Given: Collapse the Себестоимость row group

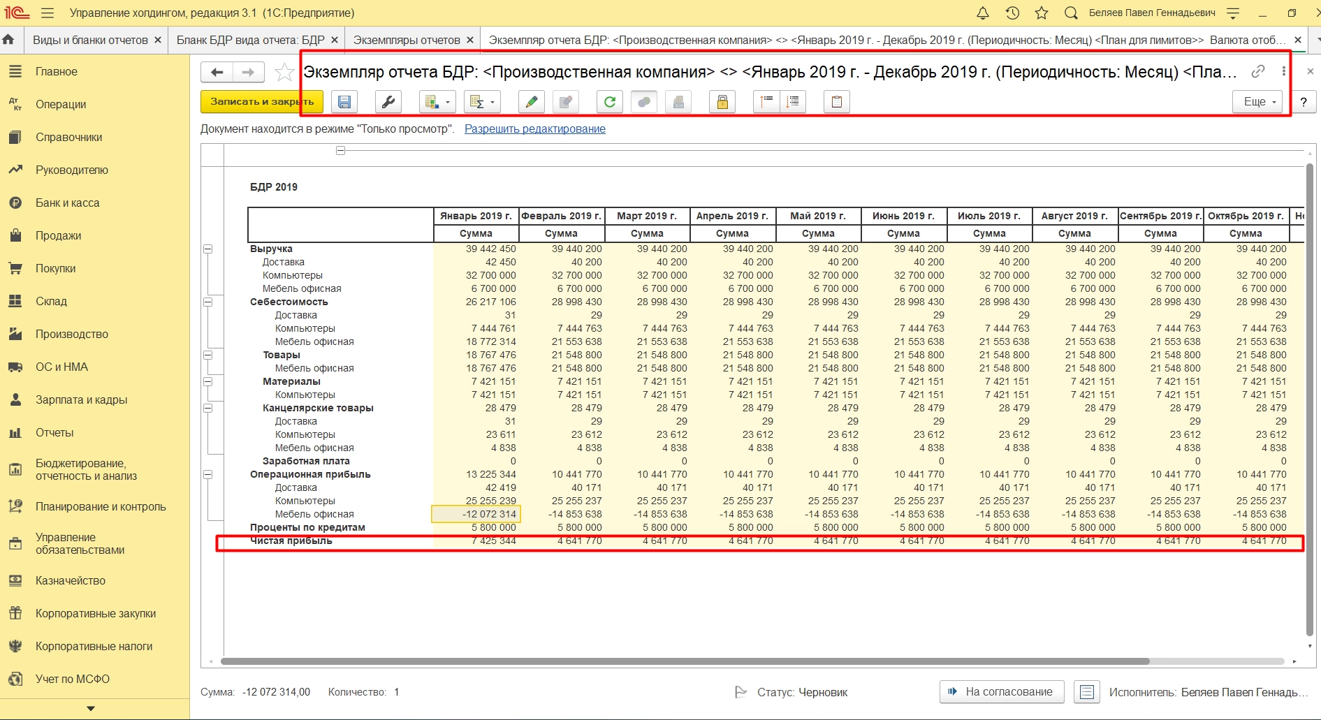Looking at the screenshot, I should (x=207, y=302).
